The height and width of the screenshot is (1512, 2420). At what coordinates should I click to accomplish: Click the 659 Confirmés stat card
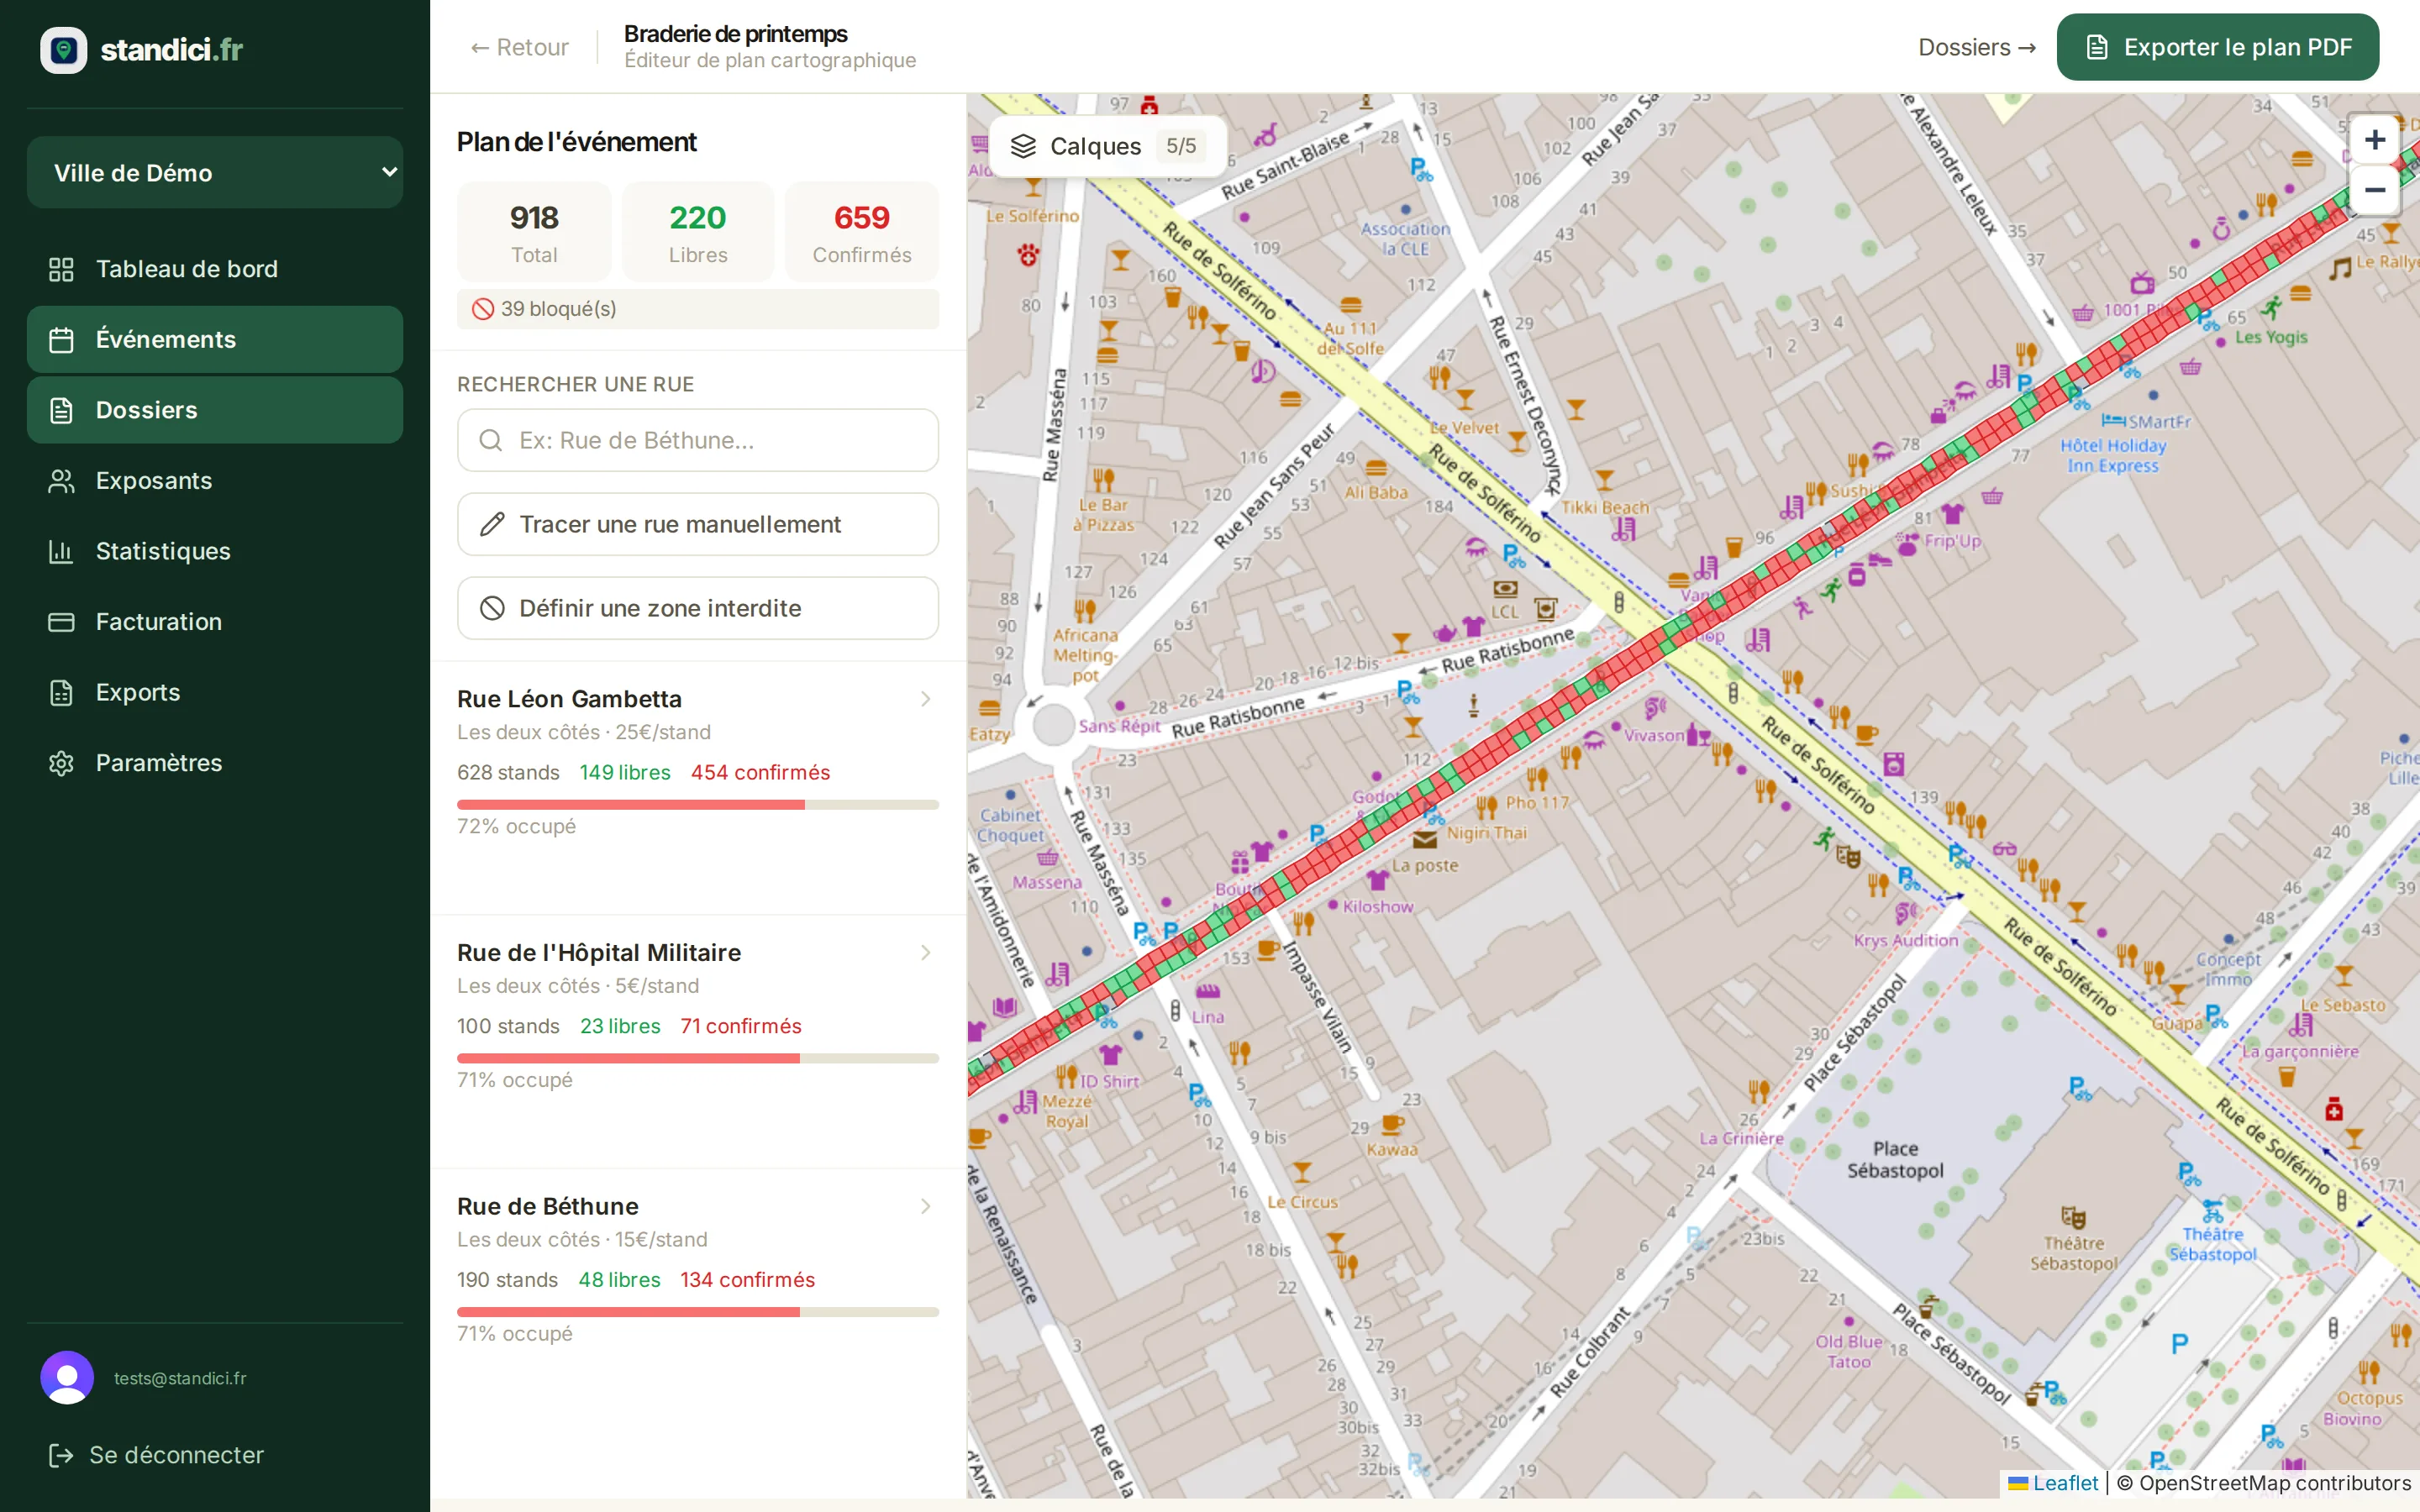862,232
